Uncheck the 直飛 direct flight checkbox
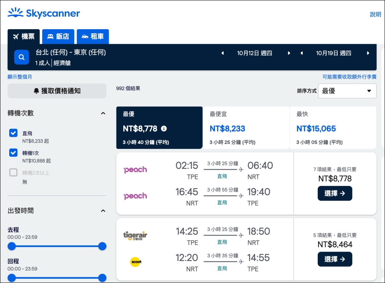Screen dimensions: 385x283 coord(13,133)
